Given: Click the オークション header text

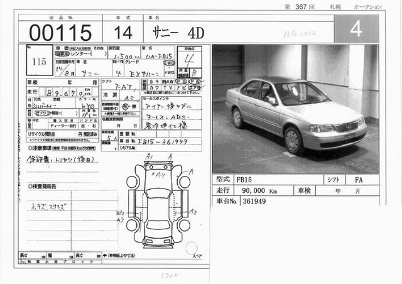Looking at the screenshot, I should click(x=368, y=7).
